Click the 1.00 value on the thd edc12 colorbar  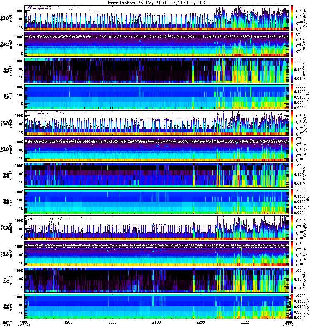coord(298,166)
